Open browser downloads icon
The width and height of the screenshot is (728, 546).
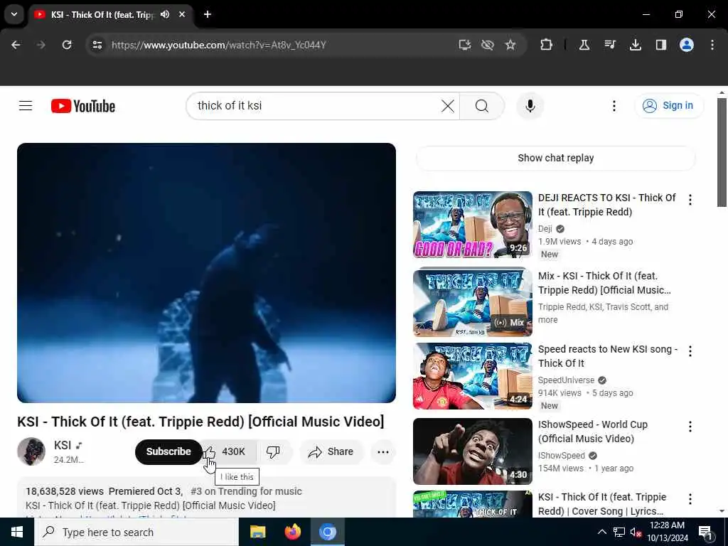[635, 45]
